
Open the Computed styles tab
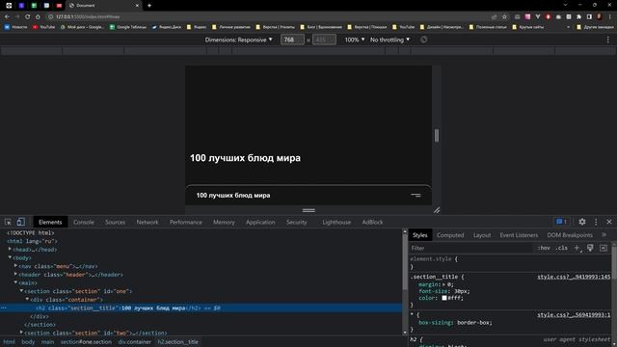pyautogui.click(x=450, y=235)
